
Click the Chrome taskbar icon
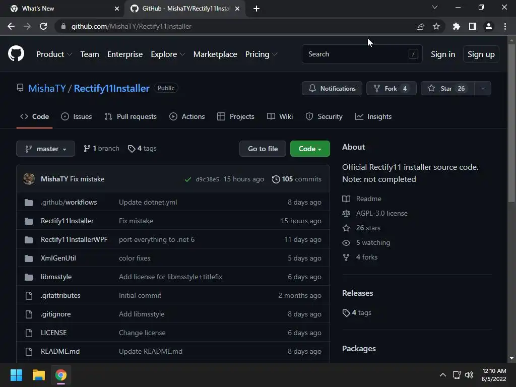tap(61, 375)
